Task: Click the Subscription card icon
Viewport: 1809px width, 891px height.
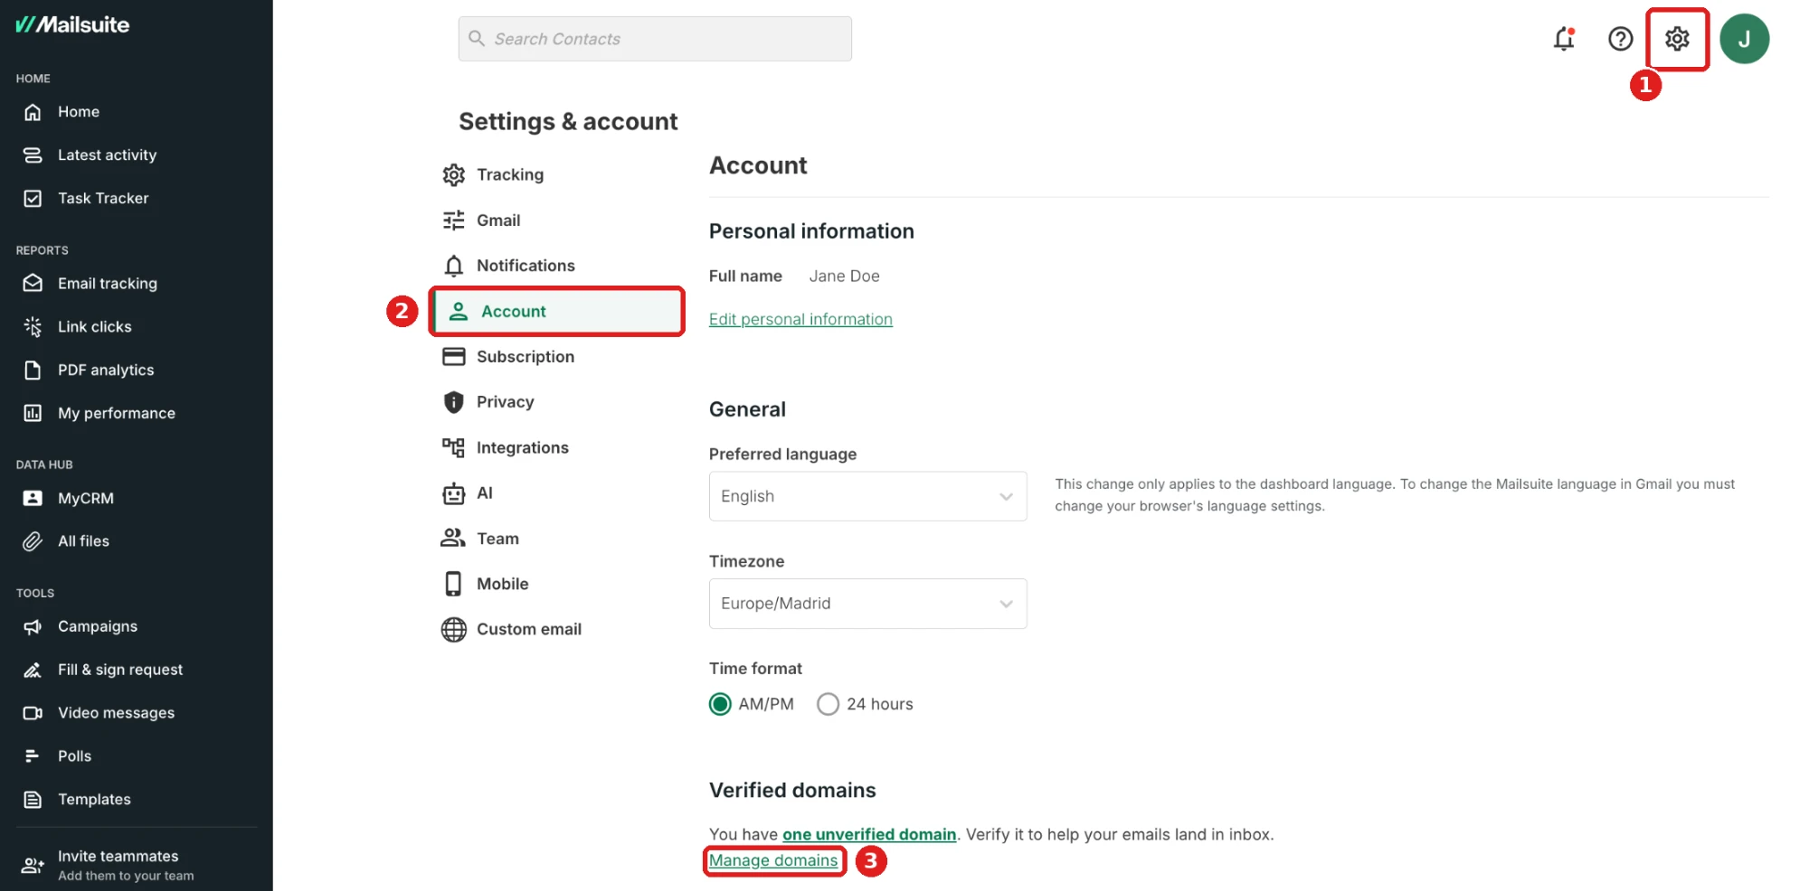Action: pos(453,357)
